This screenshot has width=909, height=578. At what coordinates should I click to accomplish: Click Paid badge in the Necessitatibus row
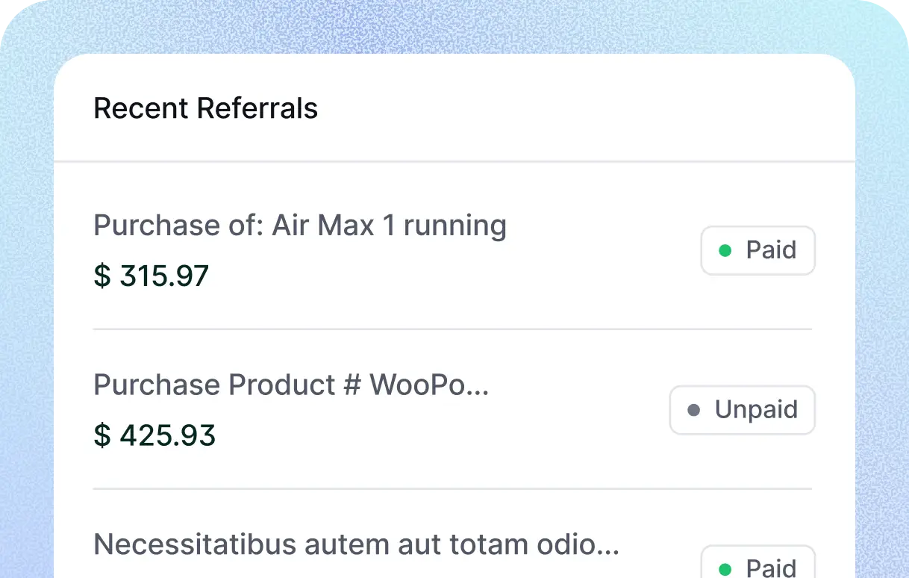point(757,565)
